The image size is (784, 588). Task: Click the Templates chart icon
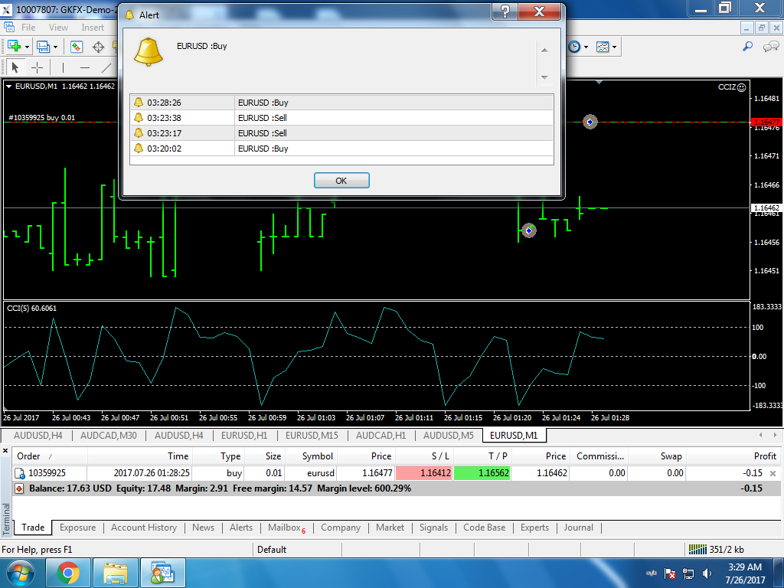(x=603, y=47)
